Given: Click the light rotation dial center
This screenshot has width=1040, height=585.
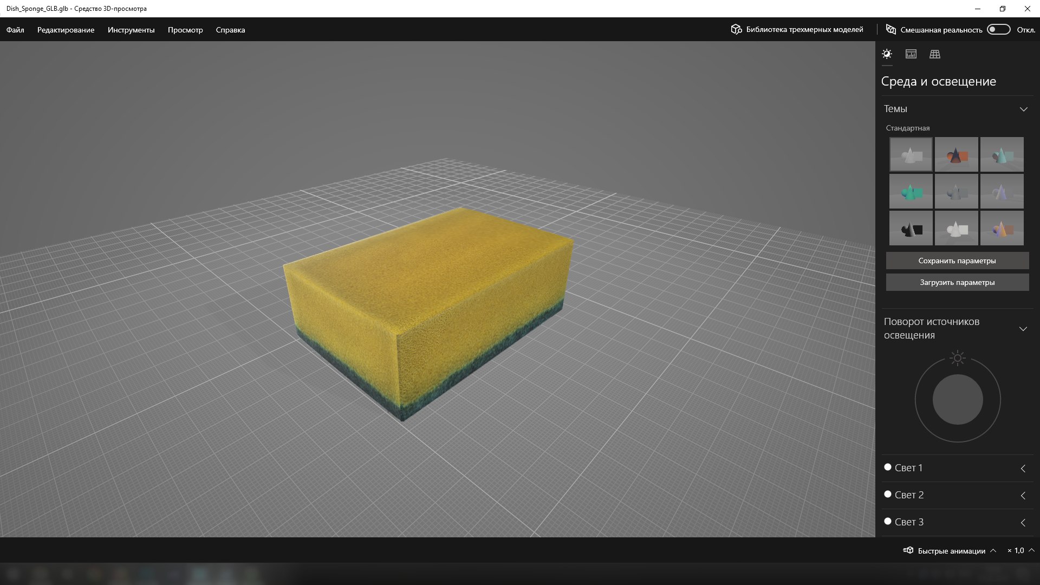Looking at the screenshot, I should [958, 400].
